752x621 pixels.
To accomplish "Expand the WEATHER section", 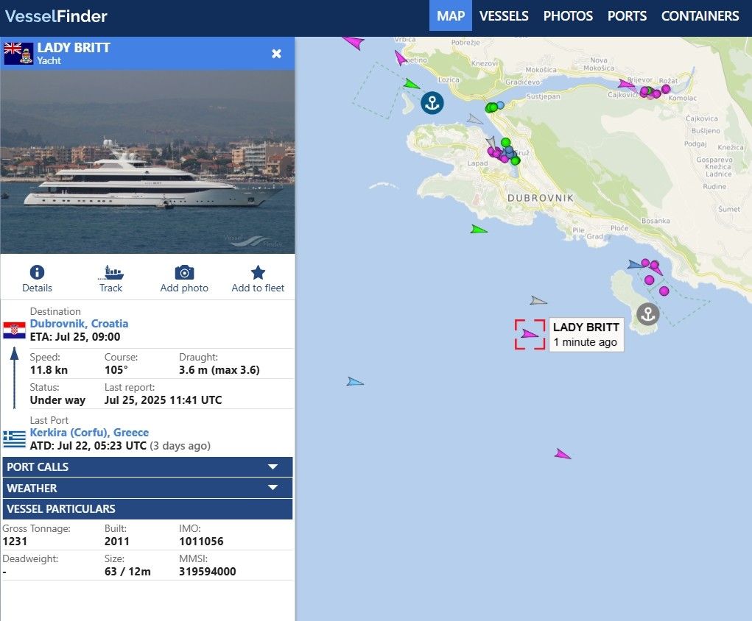I will [x=147, y=488].
